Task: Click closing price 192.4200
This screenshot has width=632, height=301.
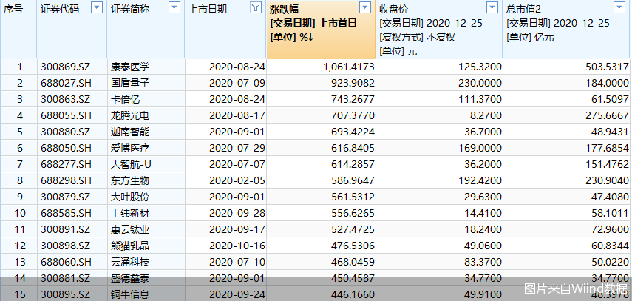Action: click(480, 180)
